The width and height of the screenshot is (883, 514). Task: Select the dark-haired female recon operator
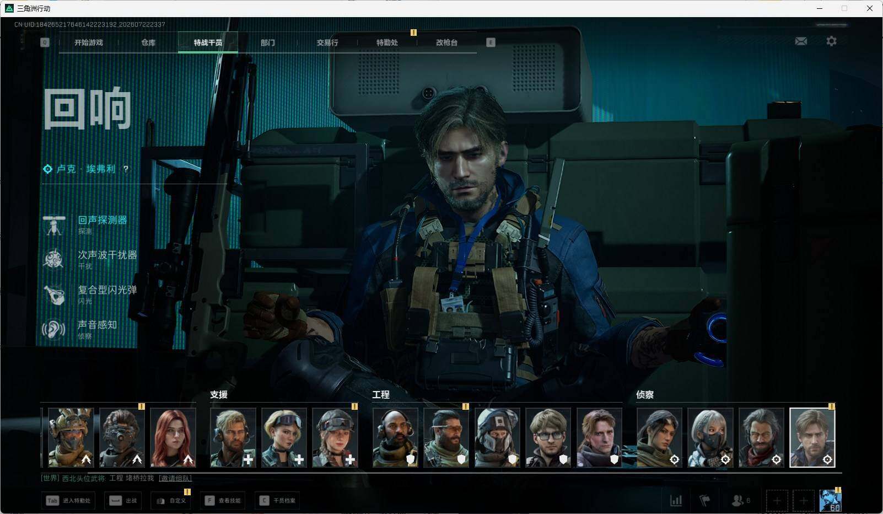[659, 437]
